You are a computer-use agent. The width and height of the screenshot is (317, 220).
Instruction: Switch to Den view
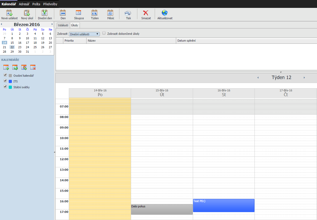[x=63, y=15]
